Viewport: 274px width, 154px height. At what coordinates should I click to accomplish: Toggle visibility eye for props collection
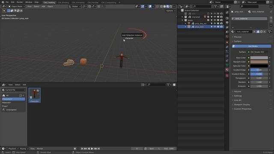[x=215, y=20]
